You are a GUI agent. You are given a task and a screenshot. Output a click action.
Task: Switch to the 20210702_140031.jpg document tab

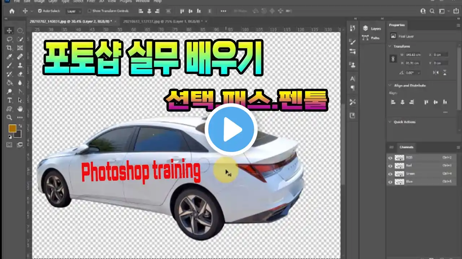[x=71, y=22]
